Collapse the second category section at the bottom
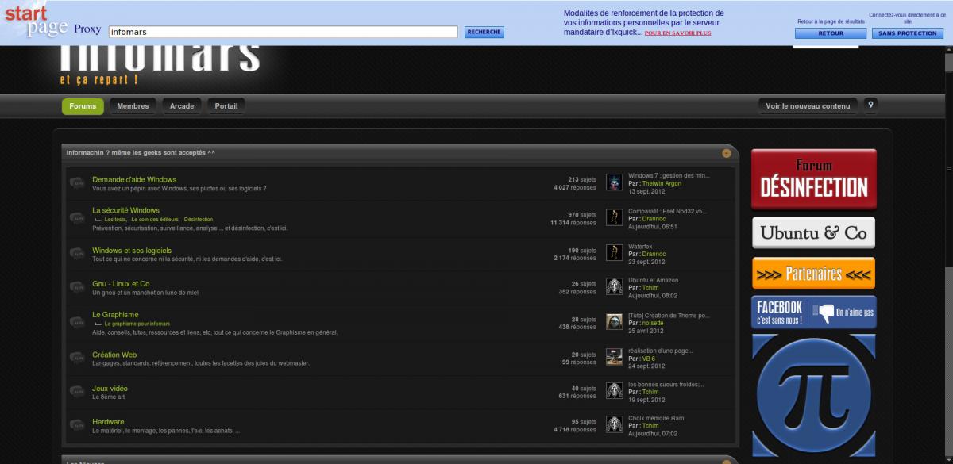Screen dimensions: 953x464 [726, 461]
